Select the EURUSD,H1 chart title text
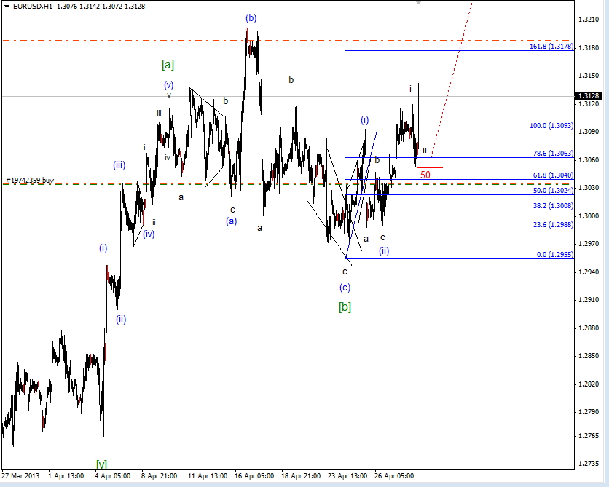Image resolution: width=609 pixels, height=487 pixels. (33, 7)
